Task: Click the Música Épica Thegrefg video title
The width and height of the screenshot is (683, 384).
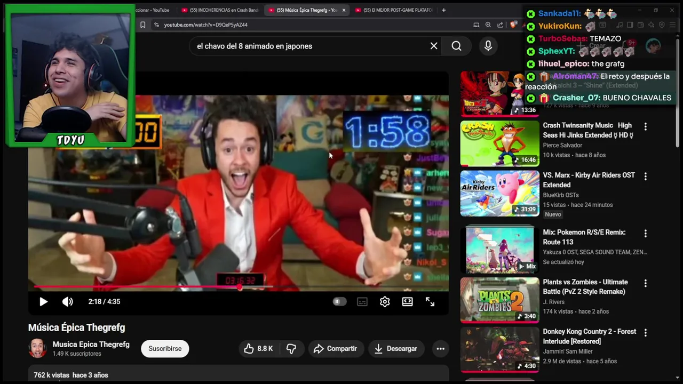Action: coord(76,327)
